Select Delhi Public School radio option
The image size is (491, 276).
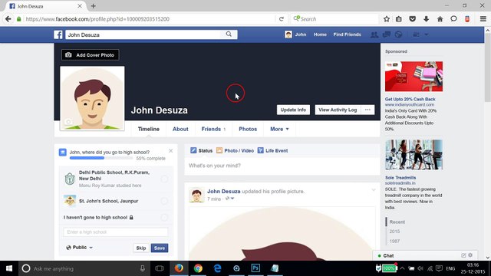[x=164, y=179]
